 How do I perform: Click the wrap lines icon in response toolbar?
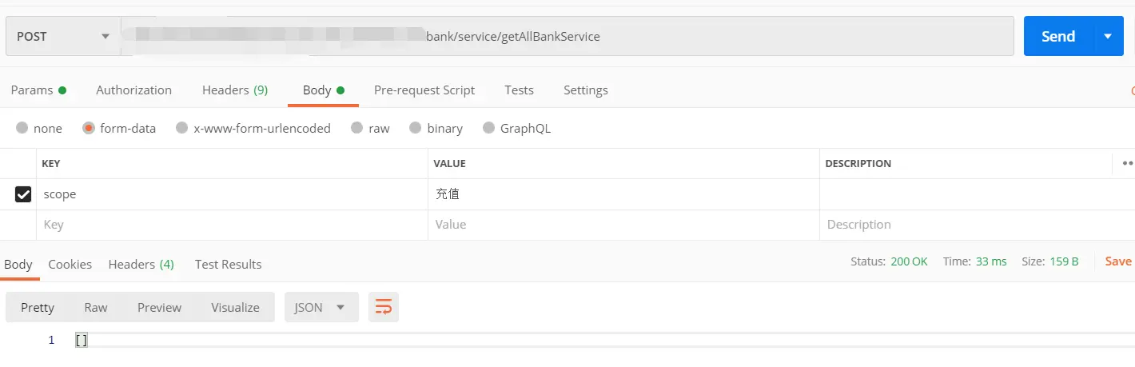(x=384, y=308)
